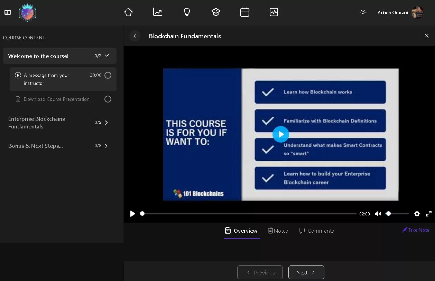
Task: Open video settings gear icon
Action: [x=417, y=214]
